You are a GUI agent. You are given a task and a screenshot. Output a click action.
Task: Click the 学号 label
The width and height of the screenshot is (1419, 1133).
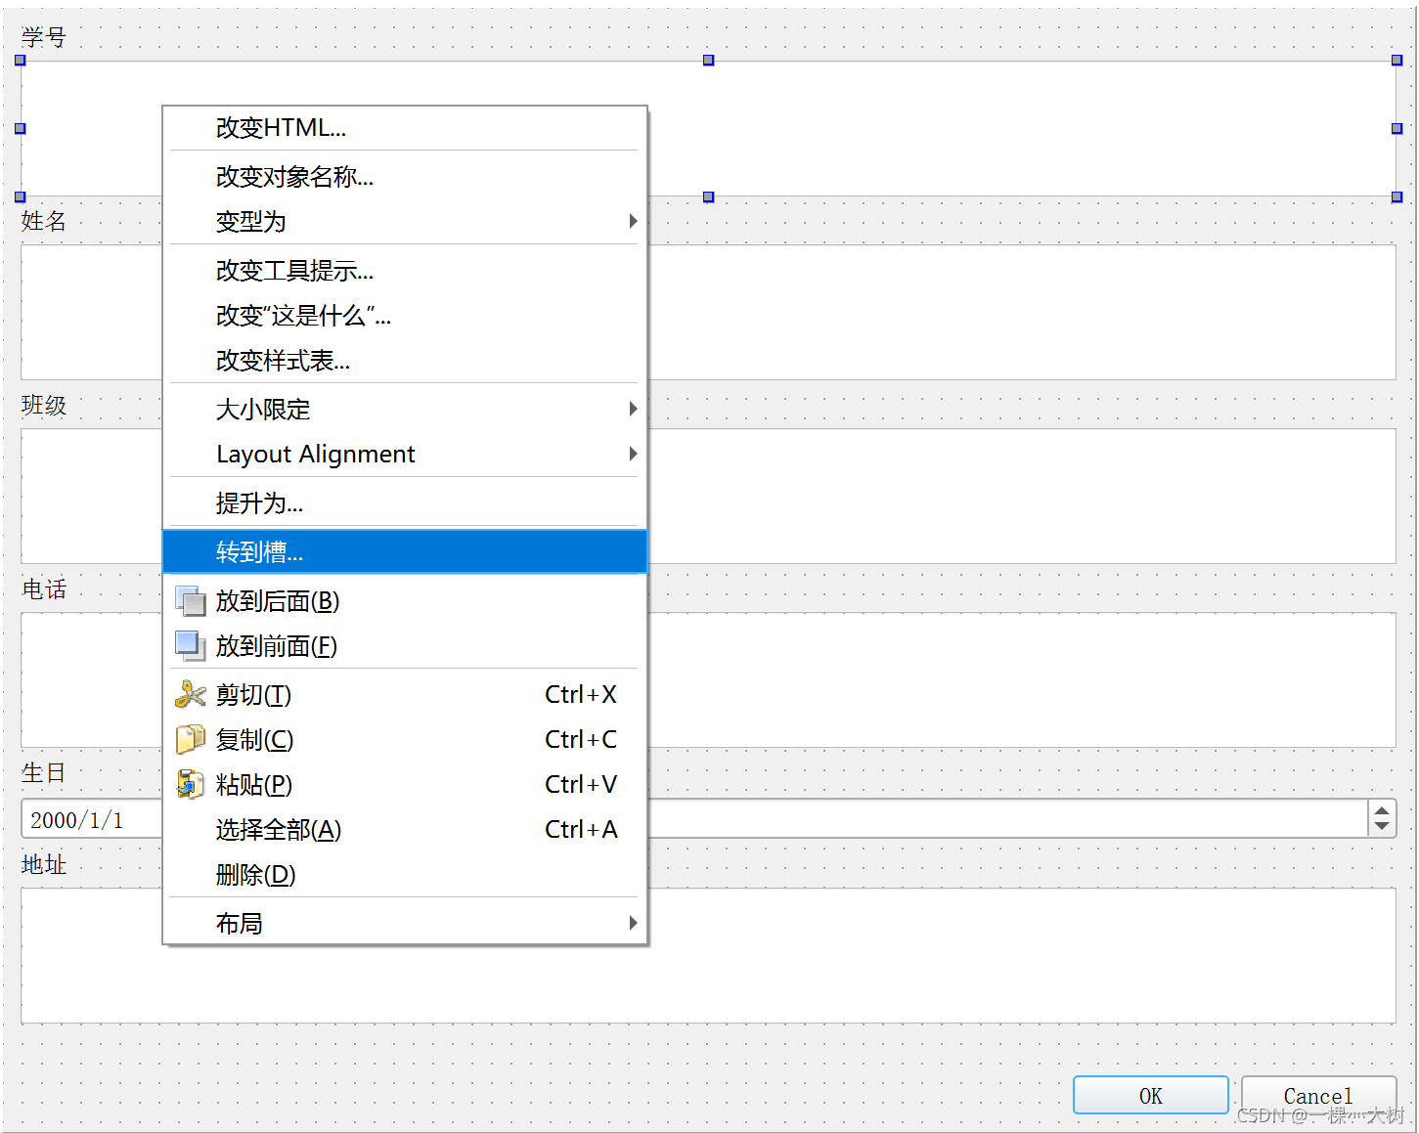44,37
